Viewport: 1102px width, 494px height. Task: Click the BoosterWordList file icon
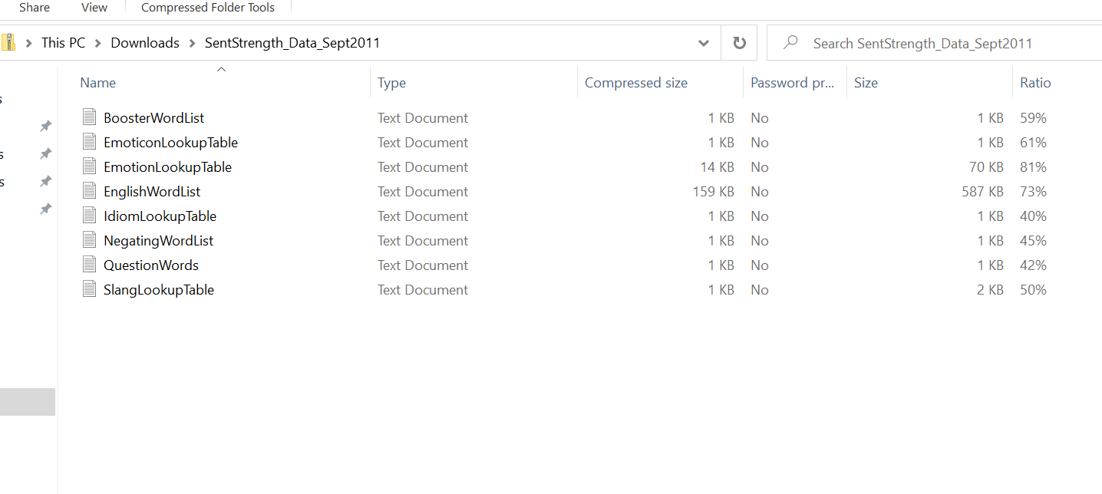click(x=91, y=118)
